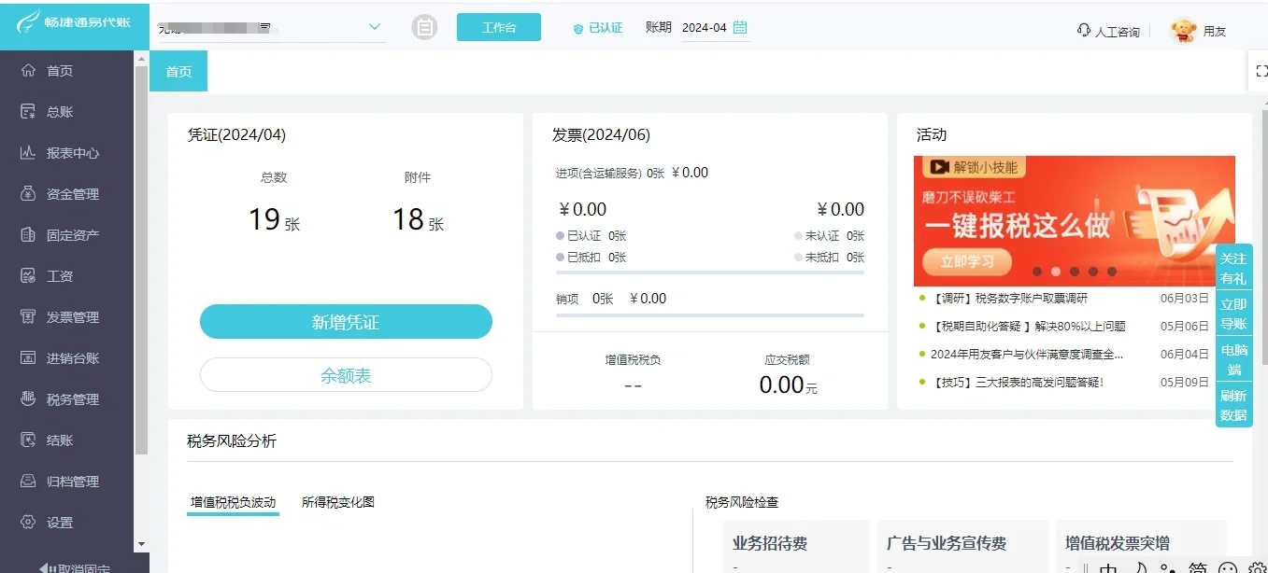This screenshot has width=1268, height=573.
Task: Toggle 刷新数据 on the right edge
Action: click(x=1233, y=404)
